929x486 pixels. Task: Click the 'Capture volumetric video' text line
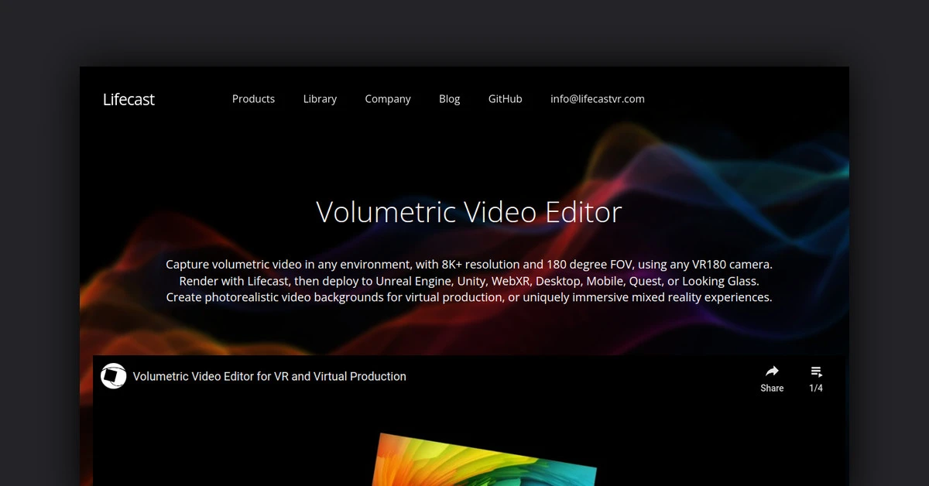(x=468, y=265)
